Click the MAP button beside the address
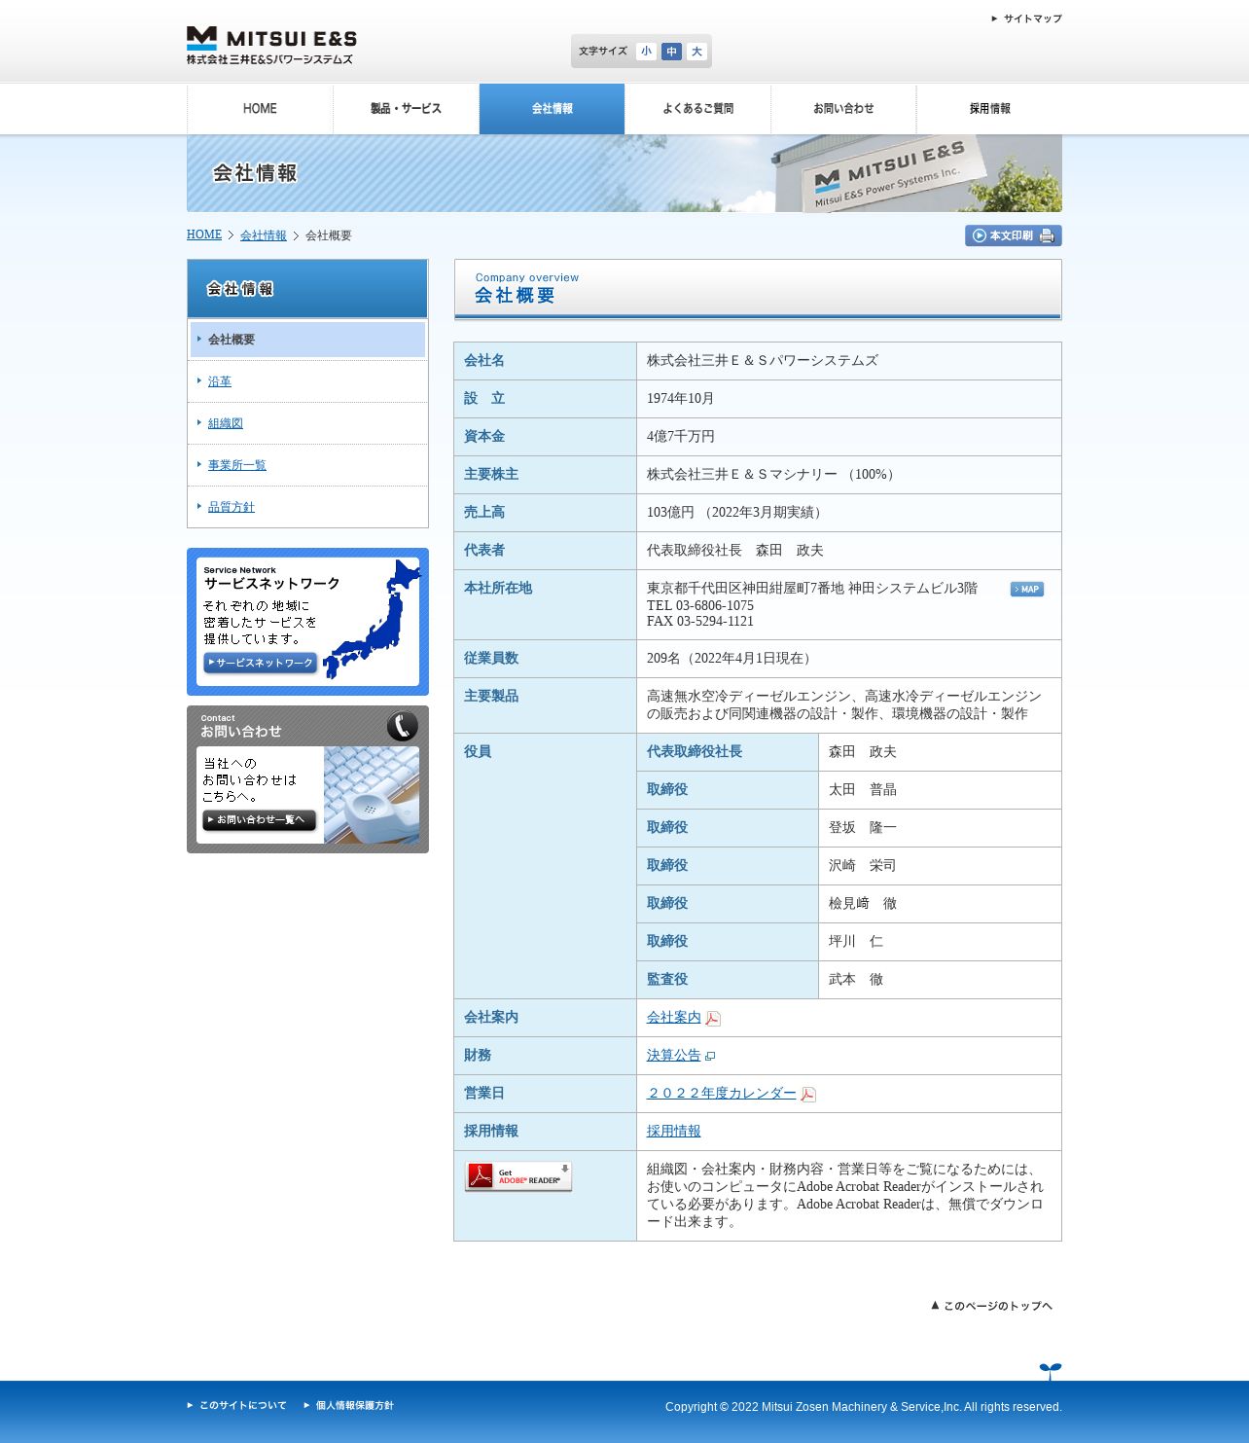 (1027, 589)
